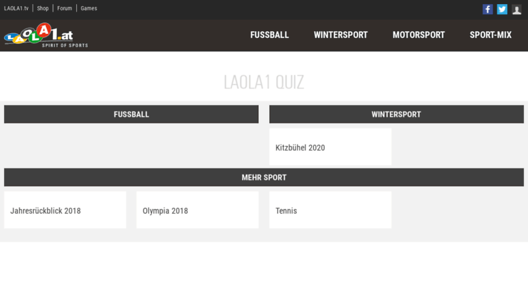Image resolution: width=528 pixels, height=287 pixels.
Task: Click the LAOLA1 QUIZ page heading
Action: pos(264,82)
